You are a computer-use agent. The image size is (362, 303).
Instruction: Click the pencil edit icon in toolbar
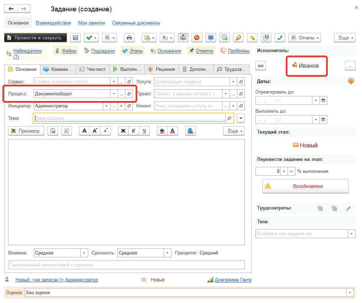(x=238, y=38)
